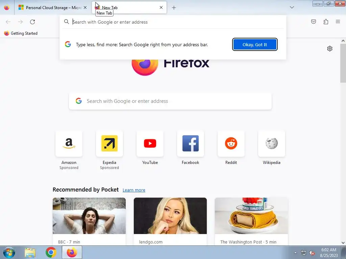The width and height of the screenshot is (346, 259).
Task: Click the Show Desktop strip in the taskbar
Action: point(344,252)
